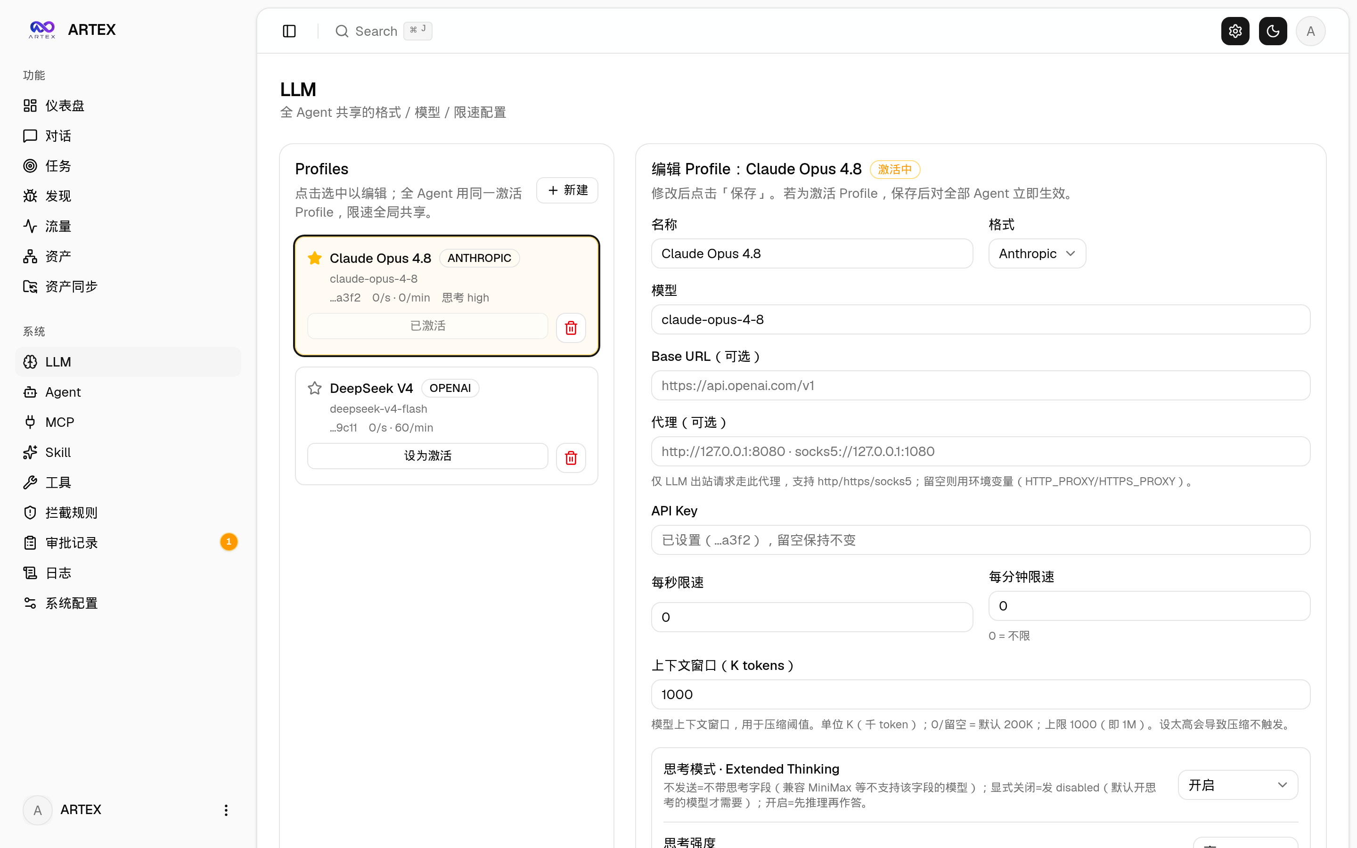Select the Claude Opus 4.8 profile card
Image resolution: width=1357 pixels, height=848 pixels.
coord(446,295)
